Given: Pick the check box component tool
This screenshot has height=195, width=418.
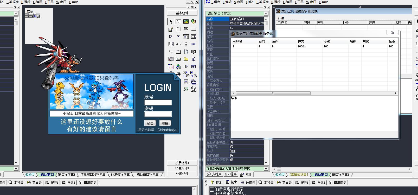Looking at the screenshot, I should (x=171, y=37).
